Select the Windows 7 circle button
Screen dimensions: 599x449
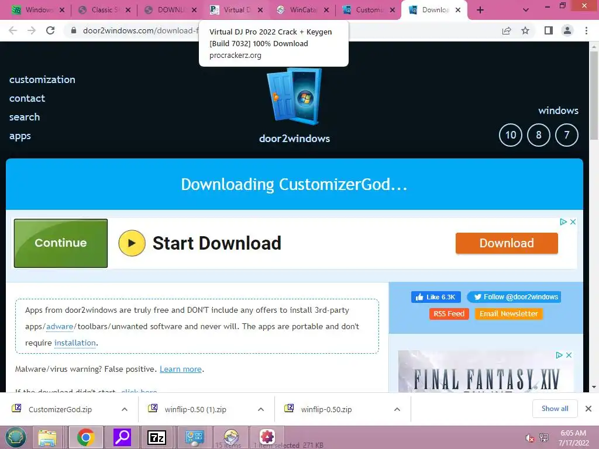coord(566,135)
